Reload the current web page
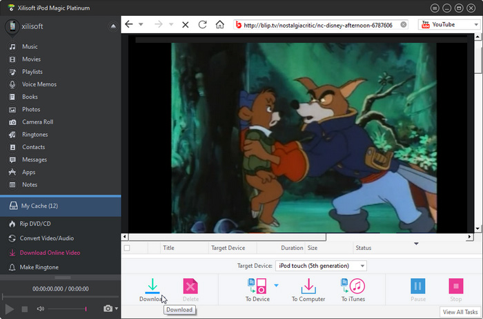This screenshot has width=483, height=319. point(203,25)
